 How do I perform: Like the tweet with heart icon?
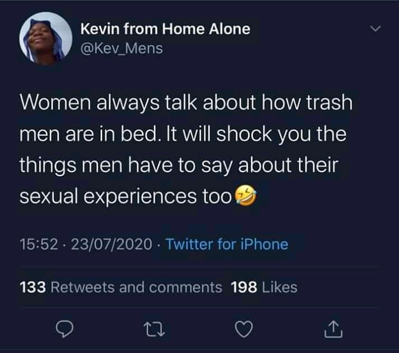(244, 329)
